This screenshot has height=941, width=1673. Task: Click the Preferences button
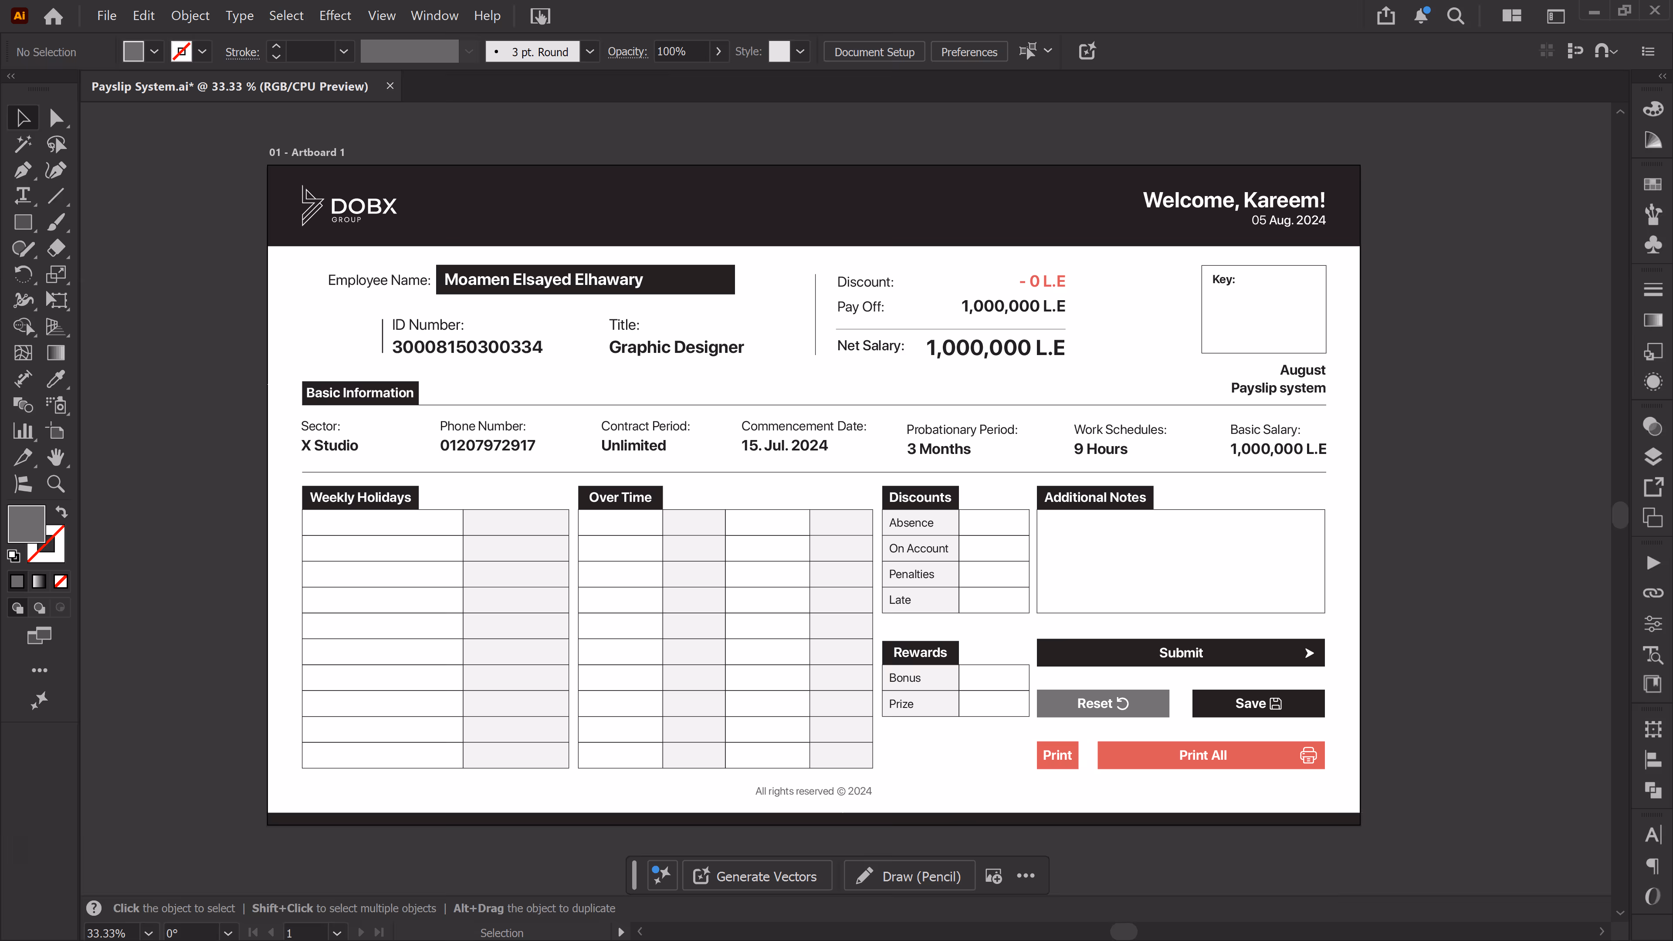click(x=969, y=52)
